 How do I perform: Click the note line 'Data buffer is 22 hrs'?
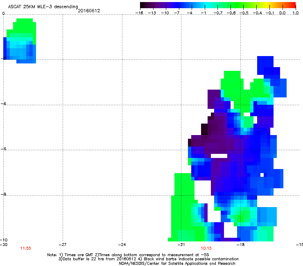point(148,259)
